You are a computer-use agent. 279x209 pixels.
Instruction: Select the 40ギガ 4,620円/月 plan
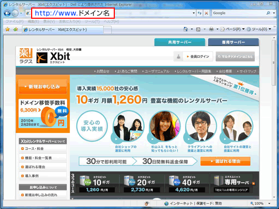(187, 184)
